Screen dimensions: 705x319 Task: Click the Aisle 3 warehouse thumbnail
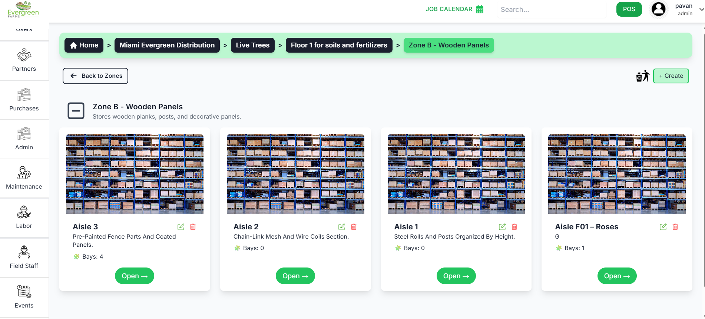(x=135, y=174)
